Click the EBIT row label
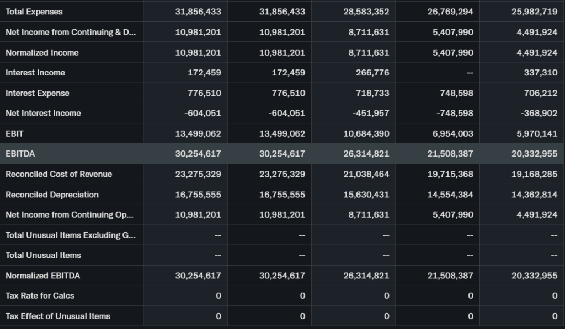This screenshot has height=329, width=565. [14, 134]
